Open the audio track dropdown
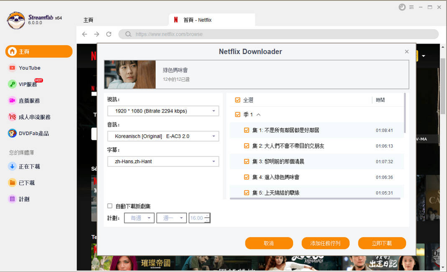Viewport: 447px width, 272px height. pyautogui.click(x=163, y=136)
